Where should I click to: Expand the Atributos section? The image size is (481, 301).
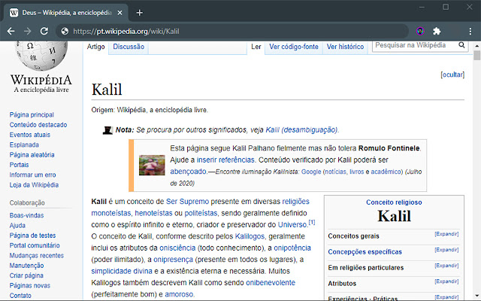pyautogui.click(x=446, y=281)
